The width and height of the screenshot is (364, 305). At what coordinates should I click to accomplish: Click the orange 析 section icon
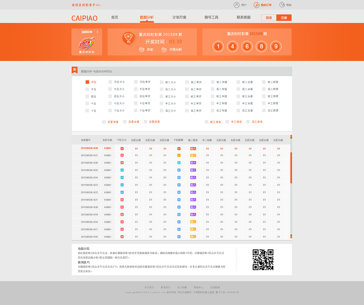pyautogui.click(x=75, y=70)
